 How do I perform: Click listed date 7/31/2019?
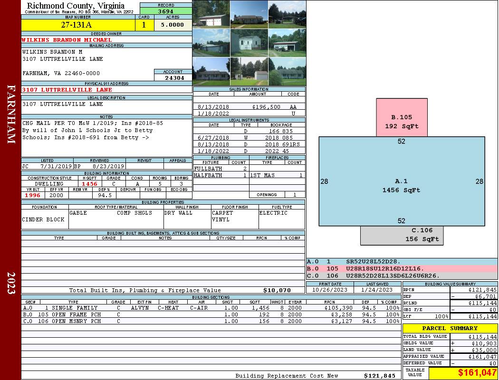[x=56, y=166]
